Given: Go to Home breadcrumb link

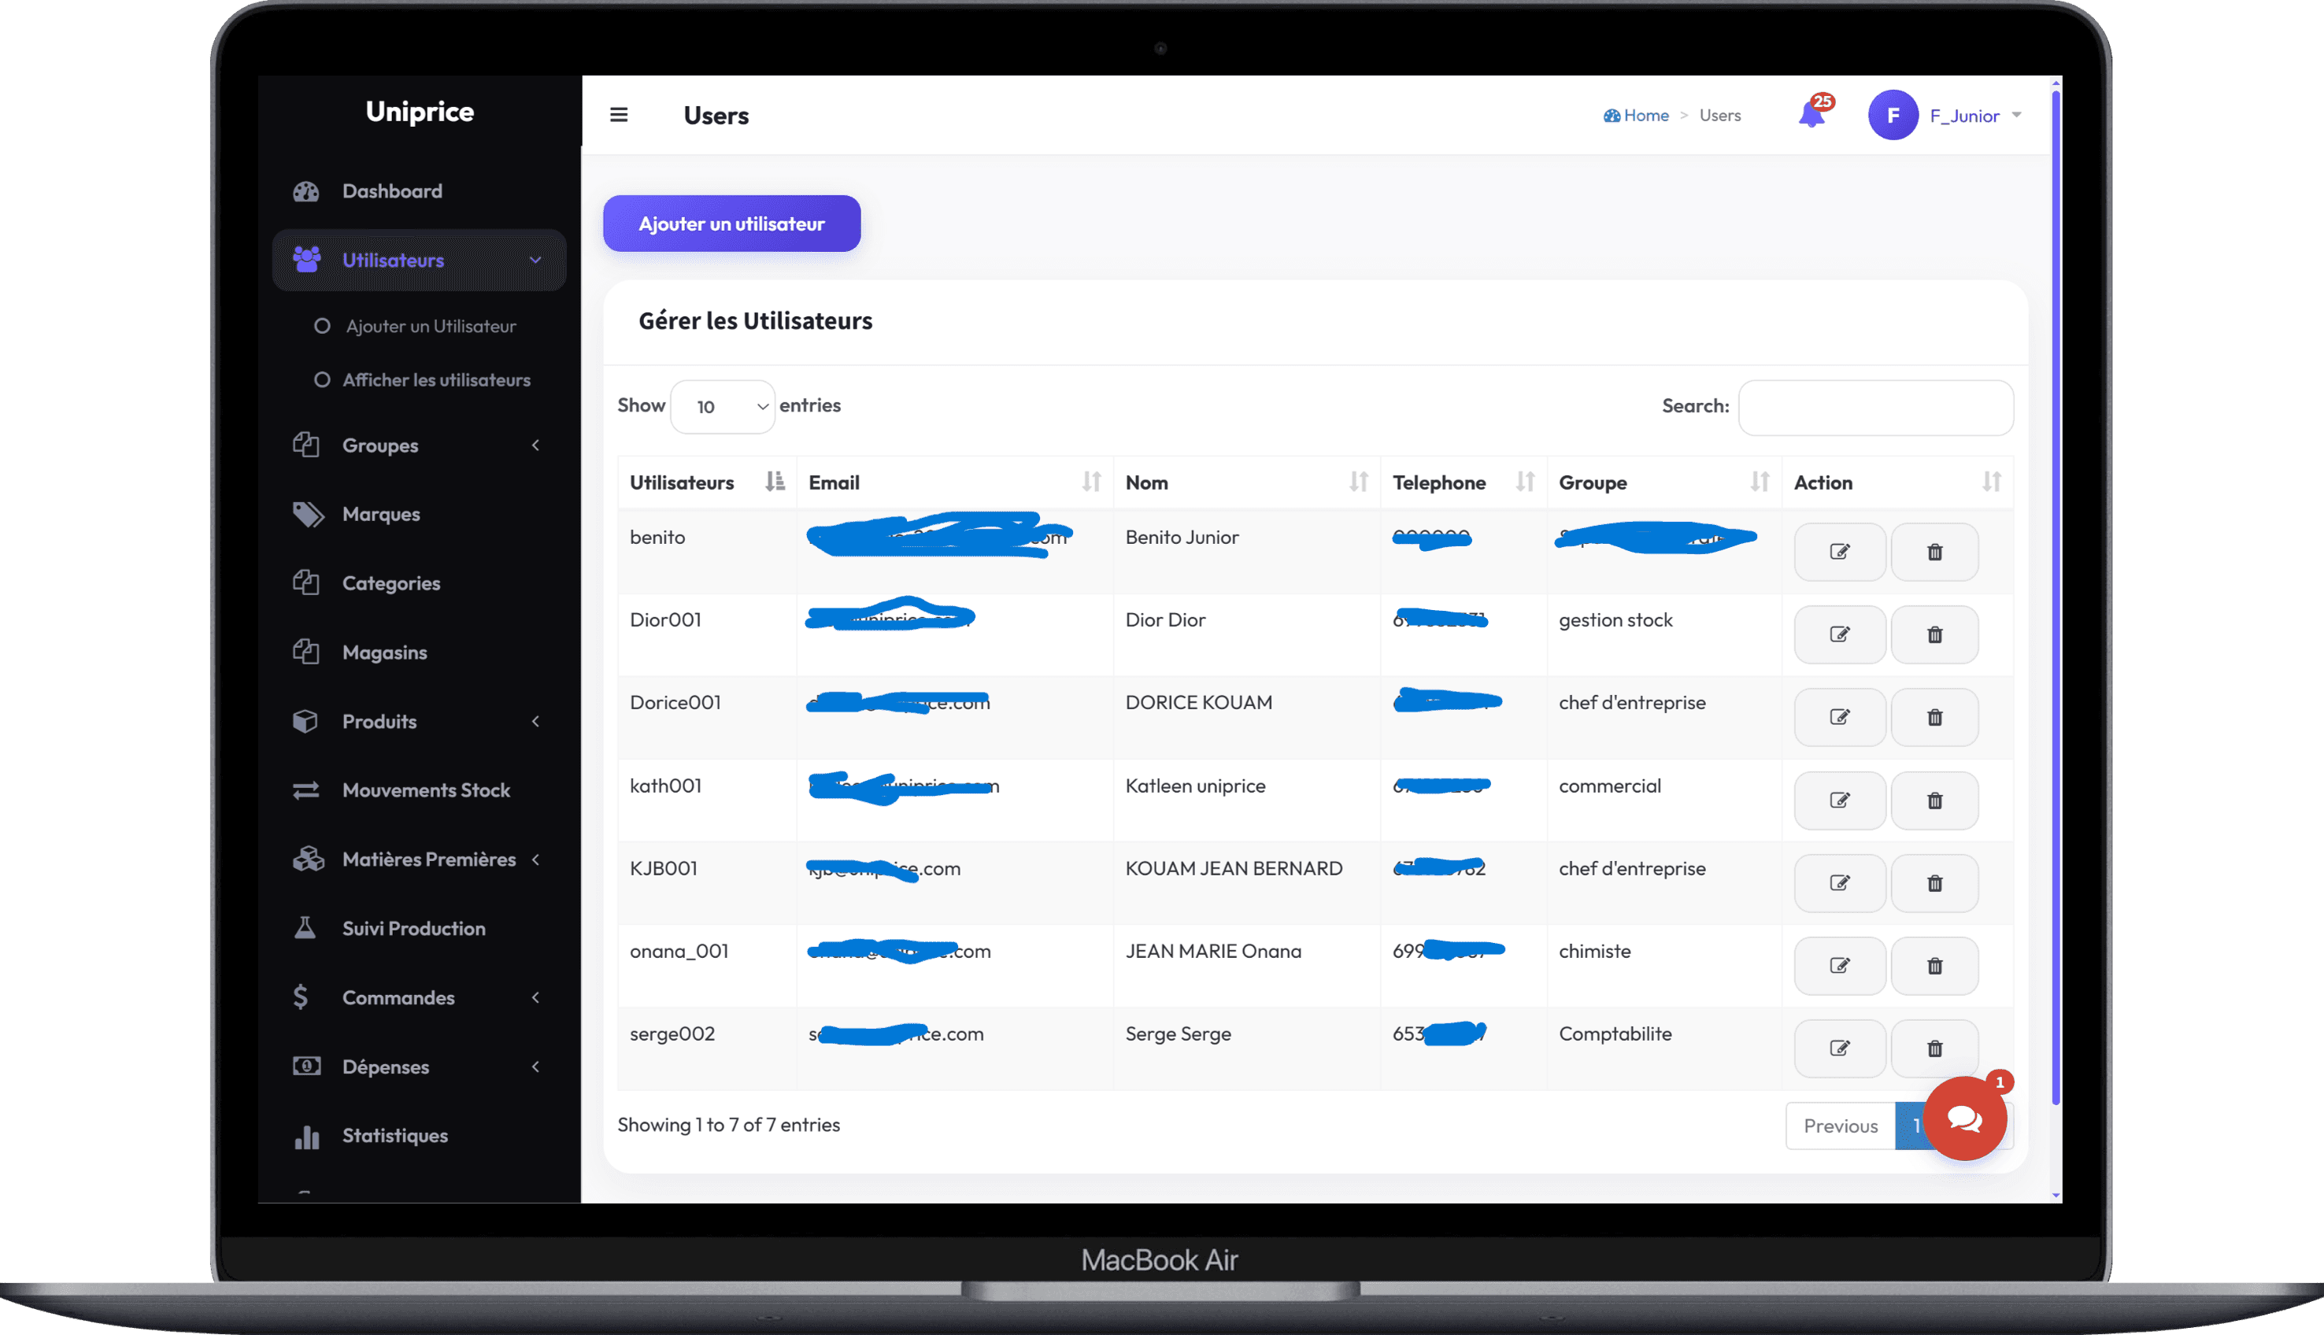Looking at the screenshot, I should tap(1637, 116).
